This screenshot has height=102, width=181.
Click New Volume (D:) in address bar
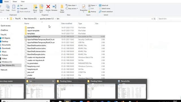[30, 19]
